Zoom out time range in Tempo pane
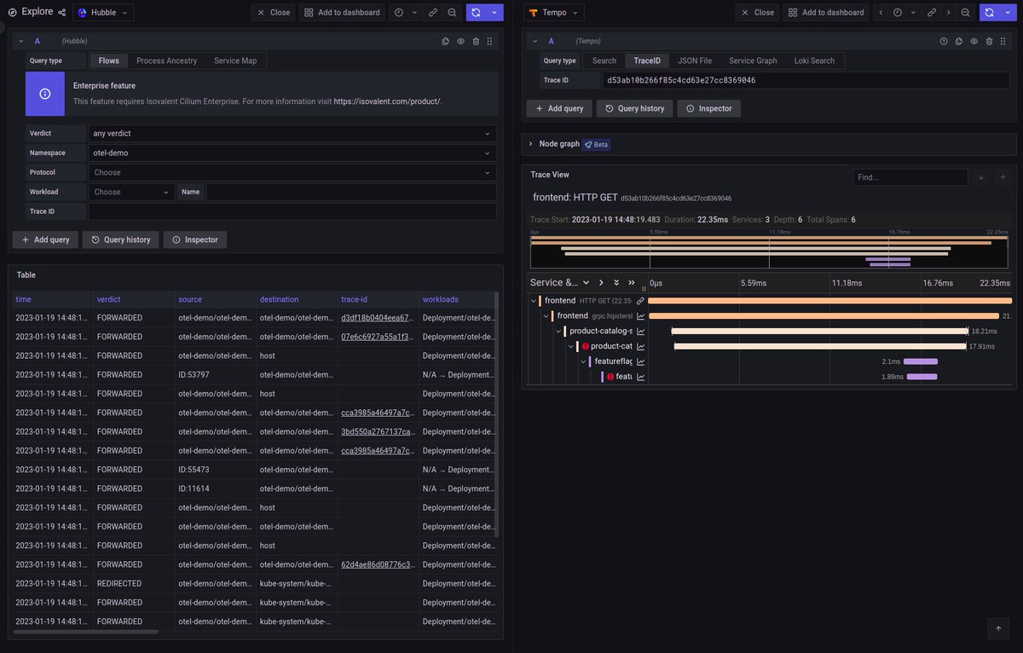1023x653 pixels. (965, 12)
